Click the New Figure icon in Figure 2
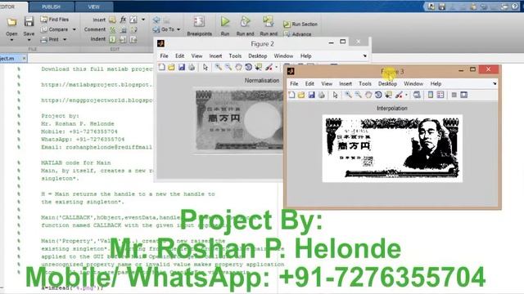524x294 pixels. pos(162,67)
